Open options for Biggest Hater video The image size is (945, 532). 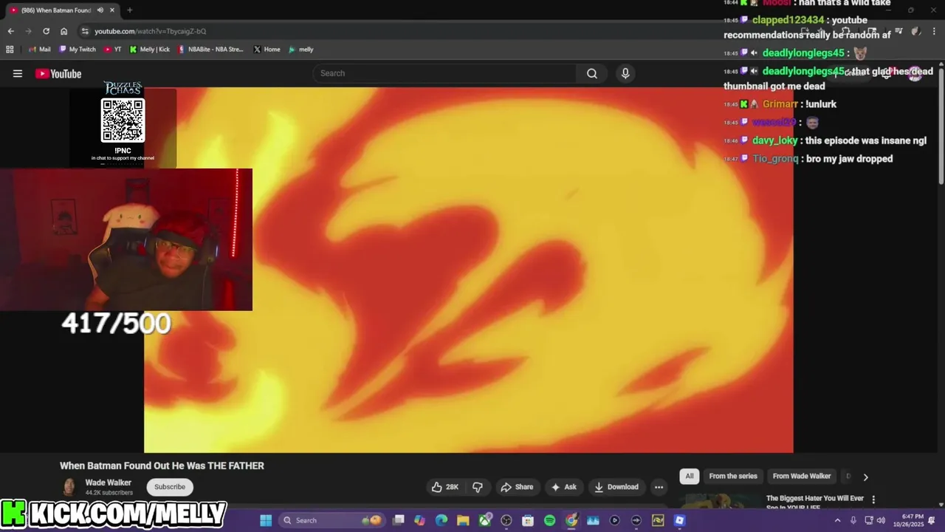[x=873, y=499]
